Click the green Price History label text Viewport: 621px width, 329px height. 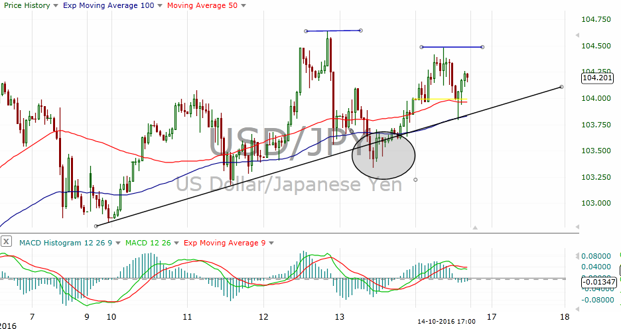(x=27, y=6)
